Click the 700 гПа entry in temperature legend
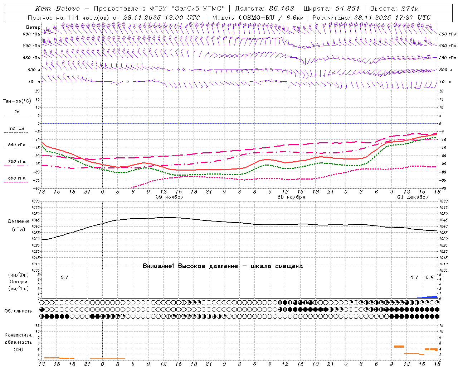458x367 pixels. [17, 162]
